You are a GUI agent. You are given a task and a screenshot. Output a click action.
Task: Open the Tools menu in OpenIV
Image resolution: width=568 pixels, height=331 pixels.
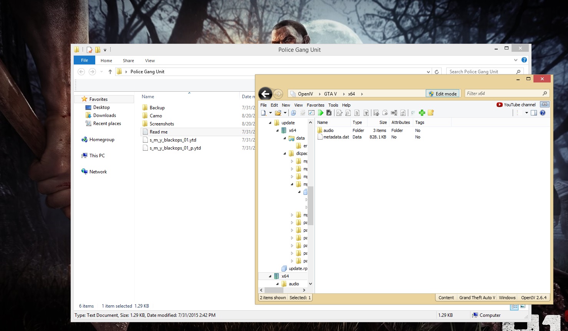coord(333,105)
